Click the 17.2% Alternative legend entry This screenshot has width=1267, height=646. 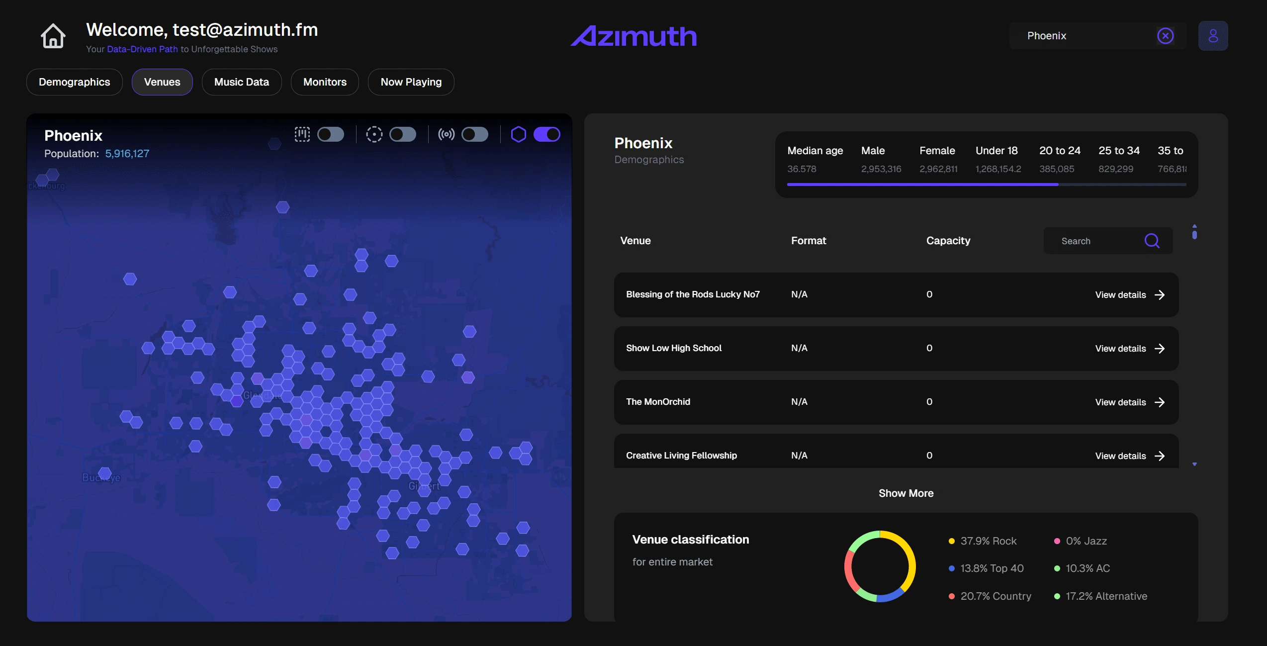(x=1100, y=596)
